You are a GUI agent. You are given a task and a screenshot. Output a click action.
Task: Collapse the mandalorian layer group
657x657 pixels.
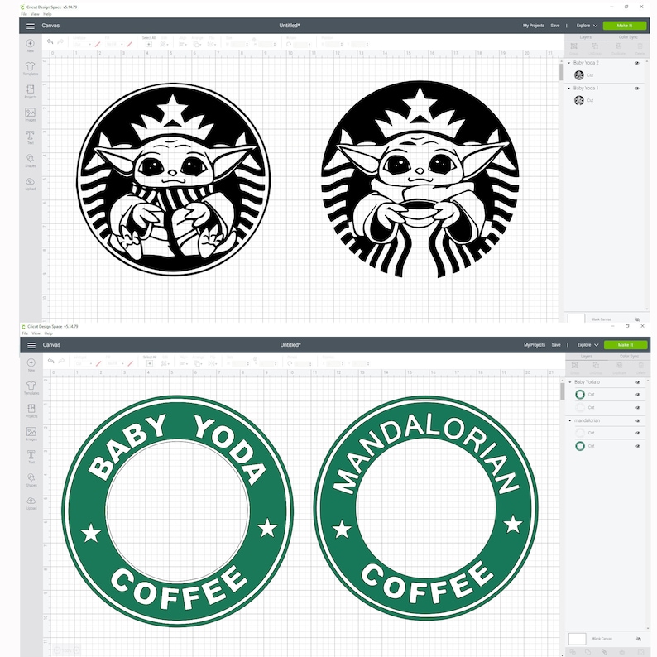(x=570, y=420)
